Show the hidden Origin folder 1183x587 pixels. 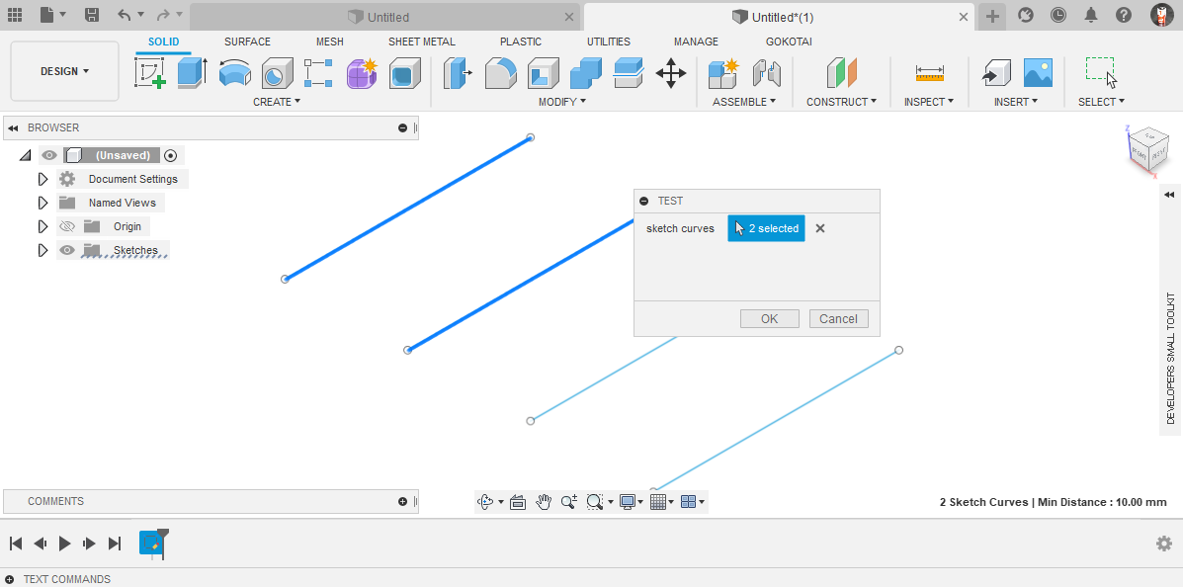67,226
